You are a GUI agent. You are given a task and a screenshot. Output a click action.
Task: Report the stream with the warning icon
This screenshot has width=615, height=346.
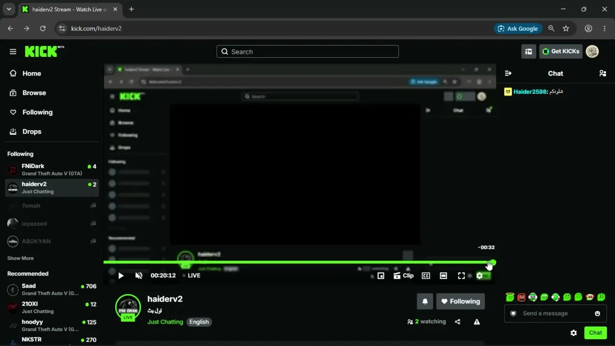click(x=477, y=322)
